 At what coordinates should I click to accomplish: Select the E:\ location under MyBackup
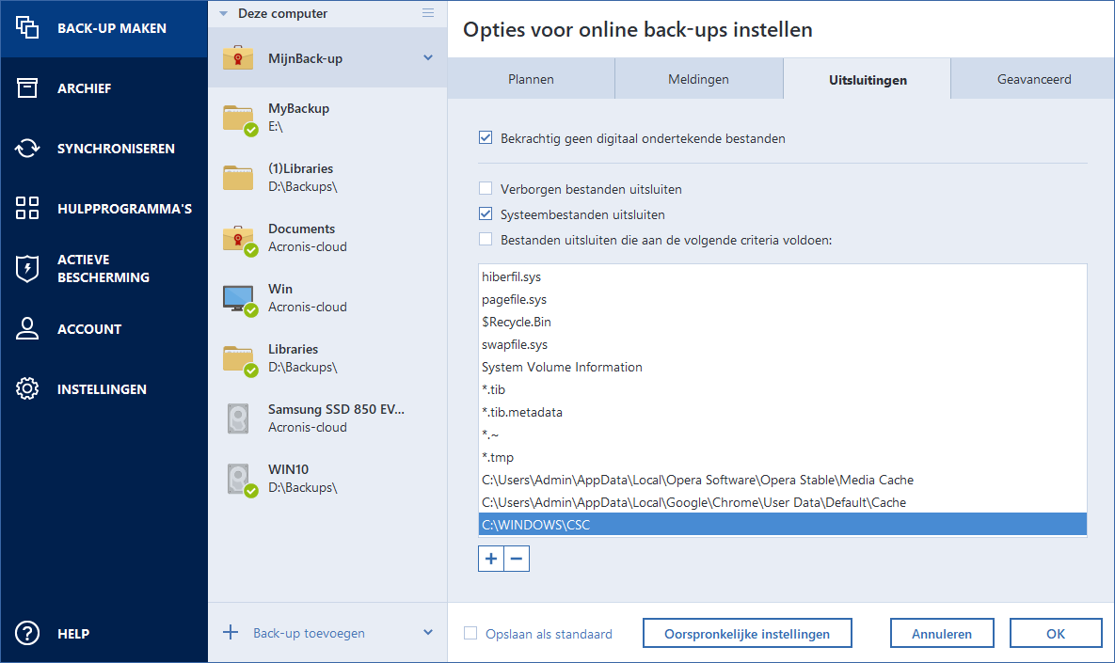coord(275,127)
